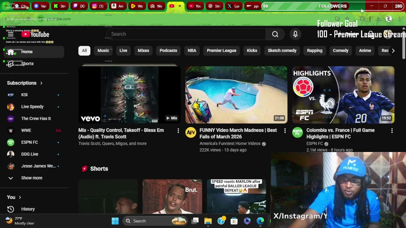The width and height of the screenshot is (406, 228).
Task: Open Get Help app on taskbar
Action: [x=221, y=221]
